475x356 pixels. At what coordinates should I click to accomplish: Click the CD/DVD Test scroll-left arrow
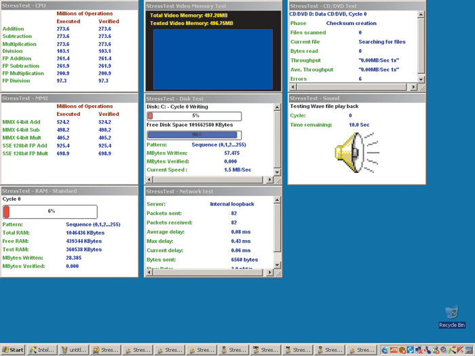click(x=292, y=87)
